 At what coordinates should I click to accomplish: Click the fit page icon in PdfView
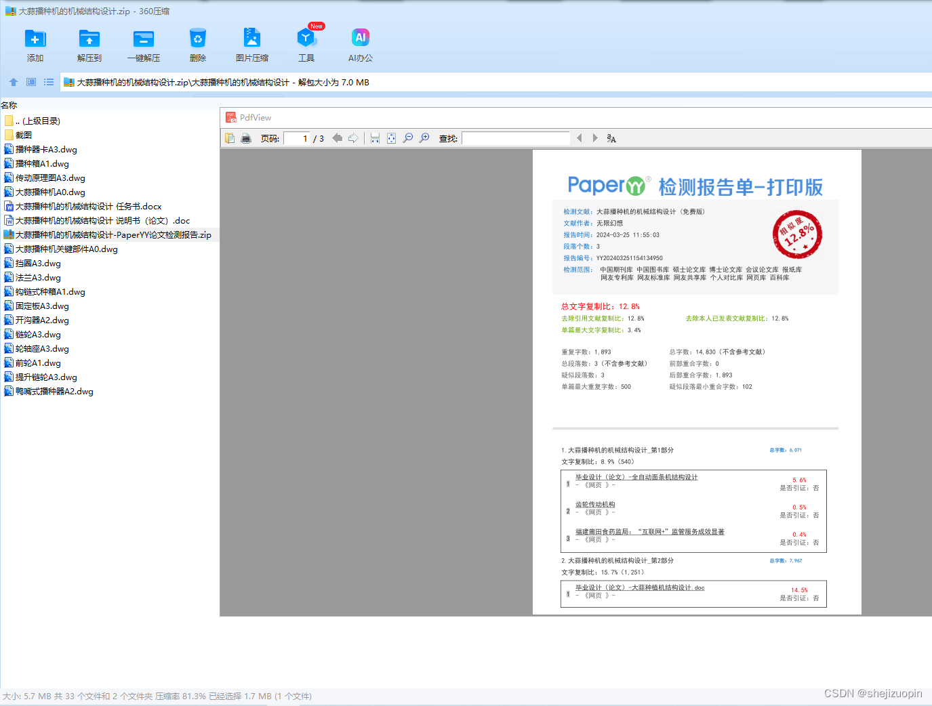click(x=391, y=138)
